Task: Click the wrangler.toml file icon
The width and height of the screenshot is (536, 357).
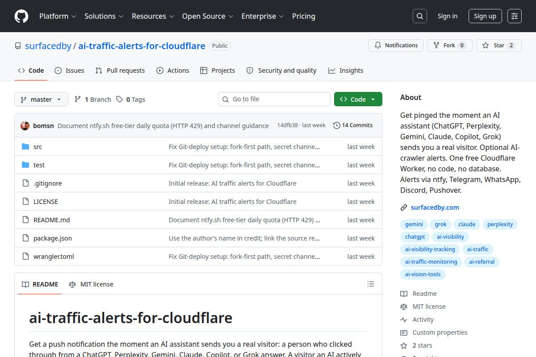Action: [x=25, y=257]
